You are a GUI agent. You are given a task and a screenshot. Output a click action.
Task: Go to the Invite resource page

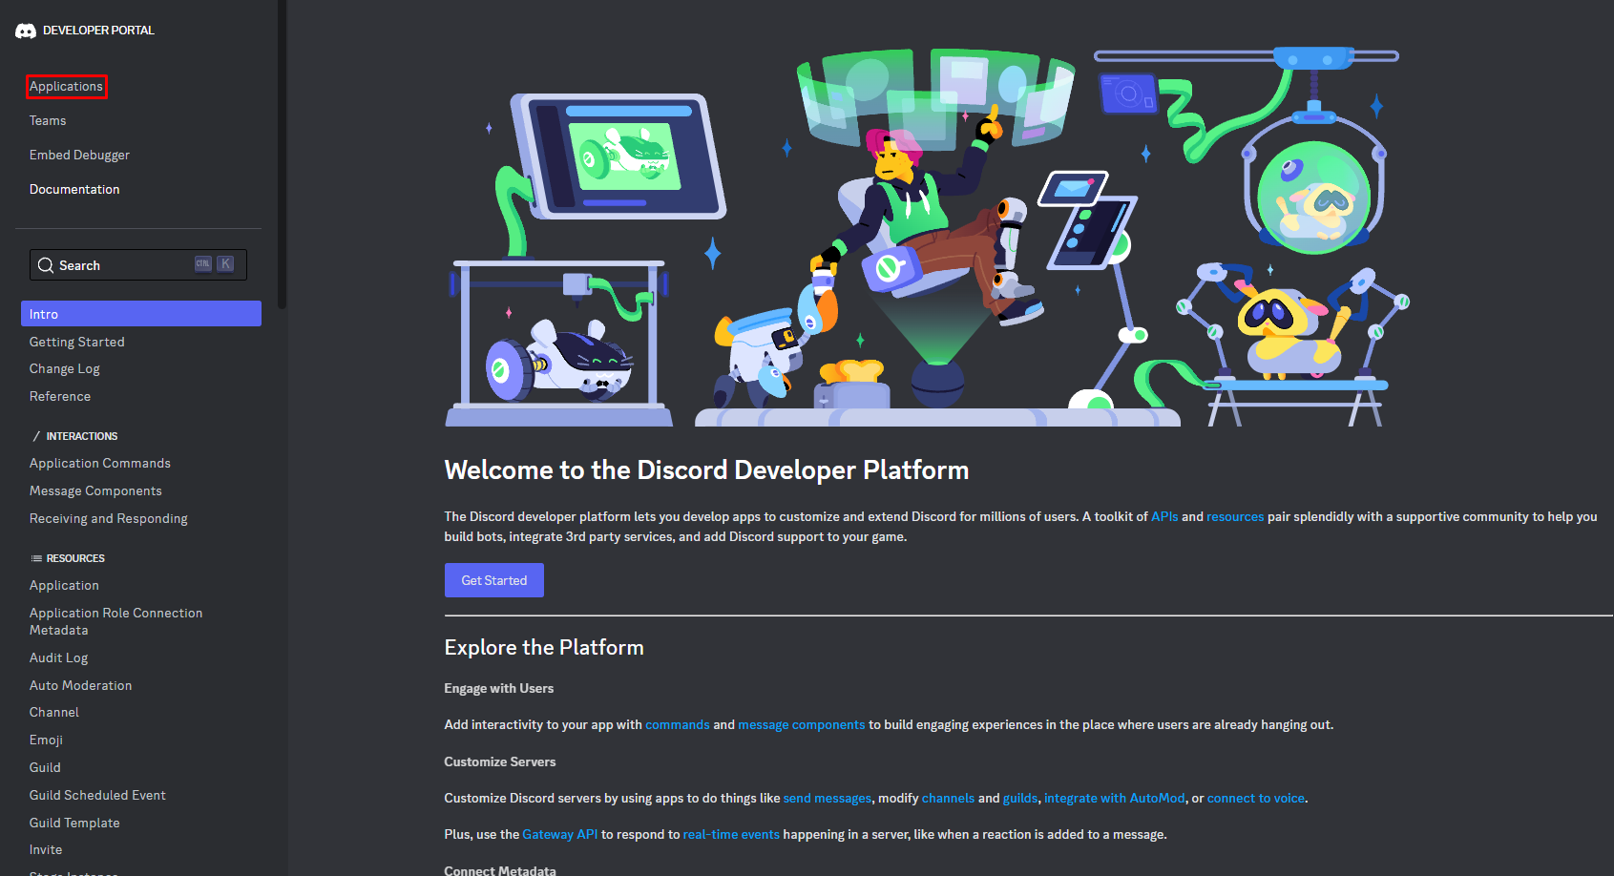click(x=46, y=849)
